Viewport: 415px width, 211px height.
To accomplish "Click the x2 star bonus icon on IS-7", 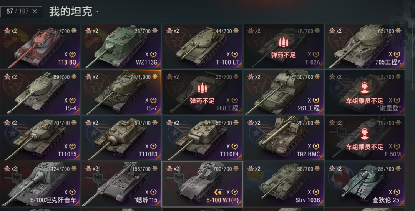I will [x=88, y=77].
